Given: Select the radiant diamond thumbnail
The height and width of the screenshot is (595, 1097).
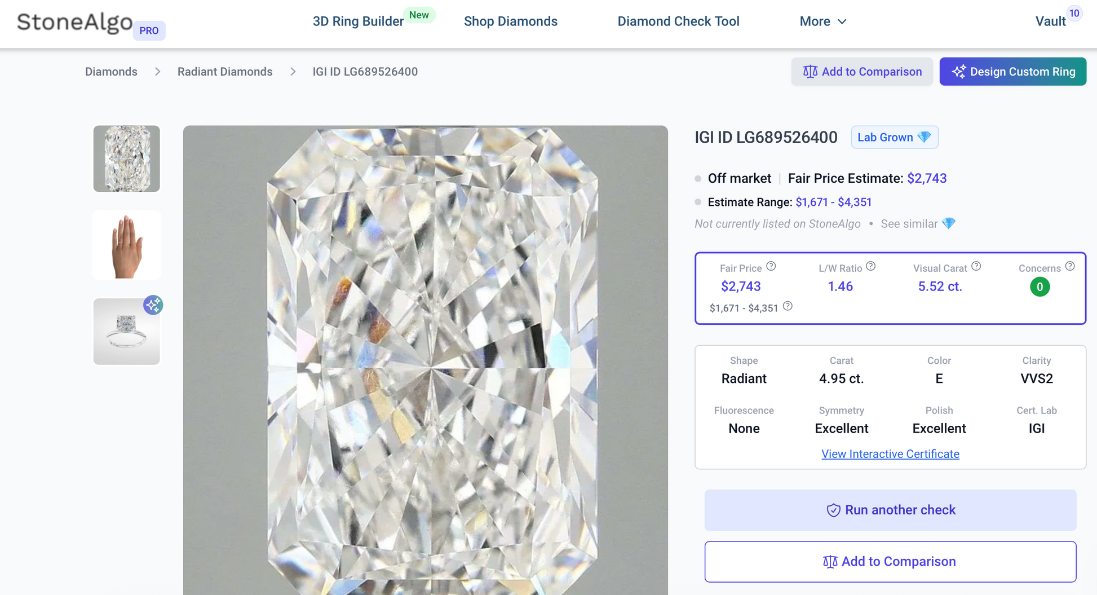Looking at the screenshot, I should click(x=127, y=158).
